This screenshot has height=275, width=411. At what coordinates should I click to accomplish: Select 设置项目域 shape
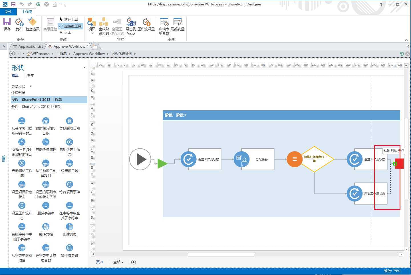click(69, 166)
